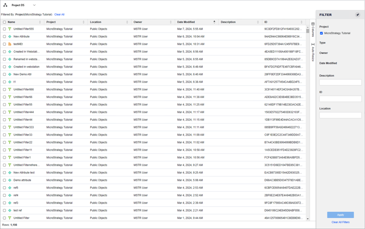Click the attribute icon next to ref5
The width and height of the screenshot is (365, 229).
[10, 188]
